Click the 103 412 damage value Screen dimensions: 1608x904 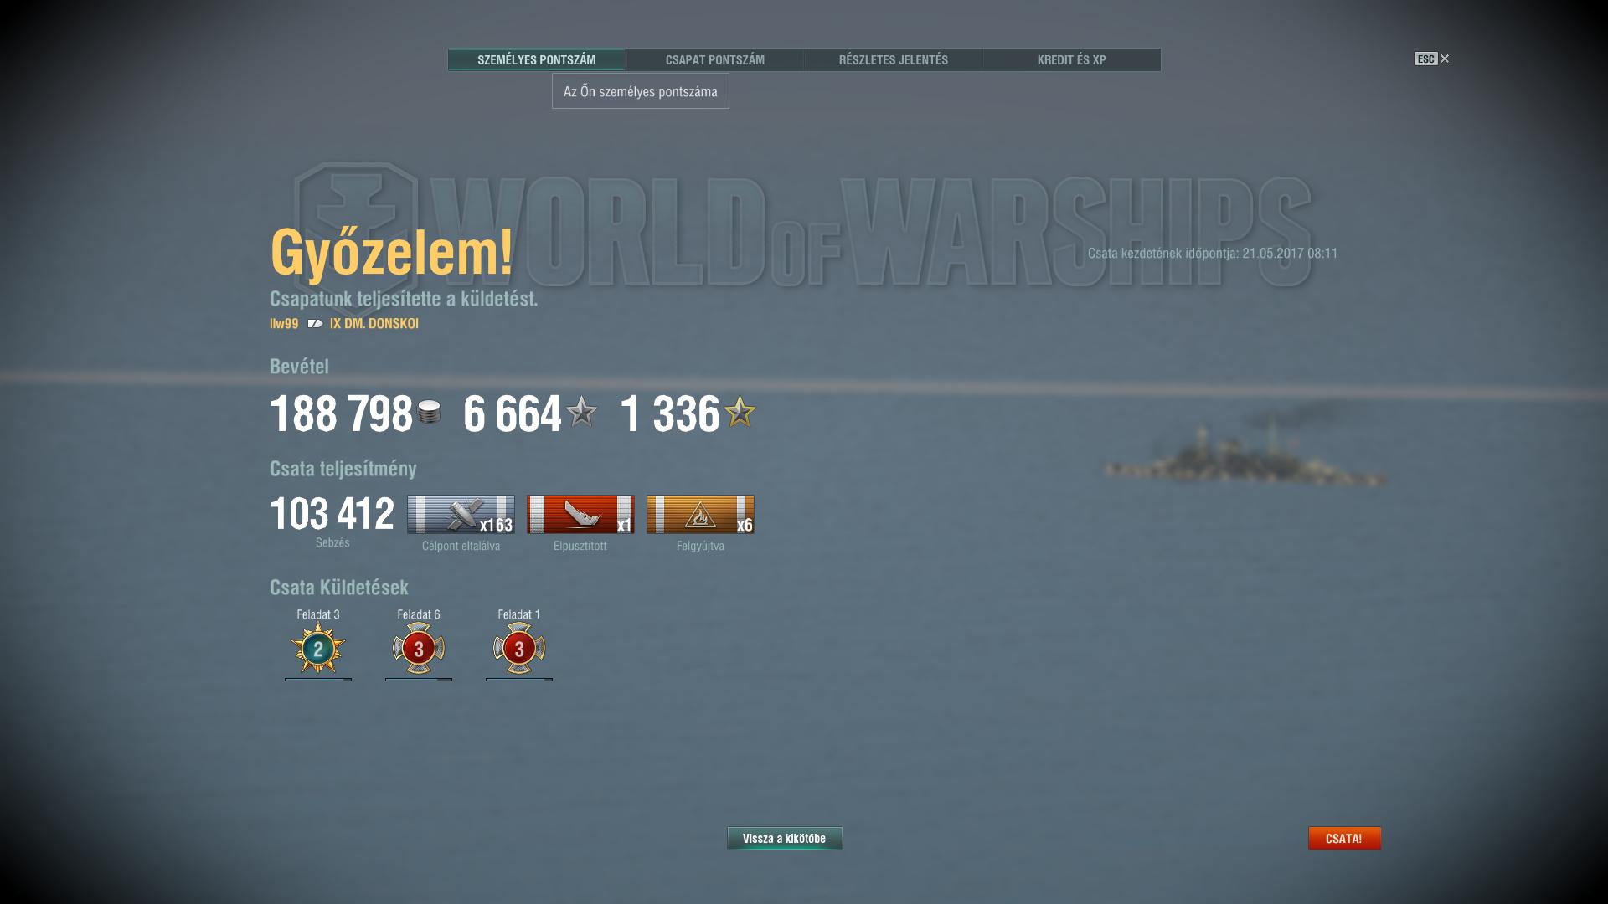tap(332, 514)
